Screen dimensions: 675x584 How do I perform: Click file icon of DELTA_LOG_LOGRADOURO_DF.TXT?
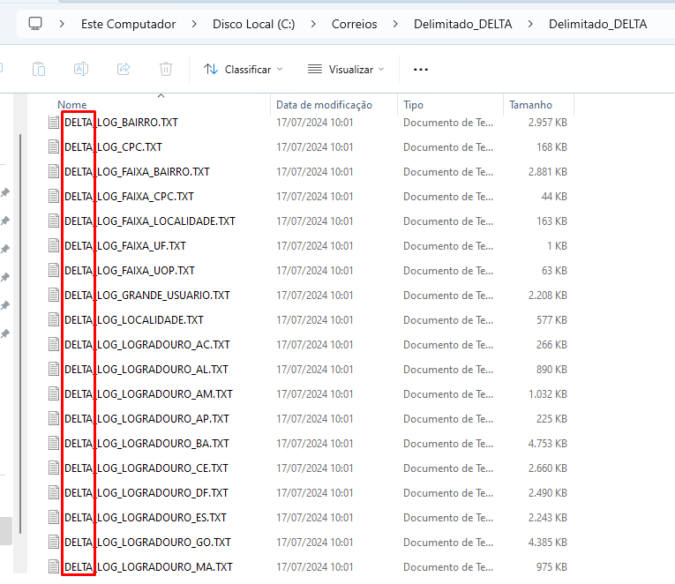click(54, 493)
